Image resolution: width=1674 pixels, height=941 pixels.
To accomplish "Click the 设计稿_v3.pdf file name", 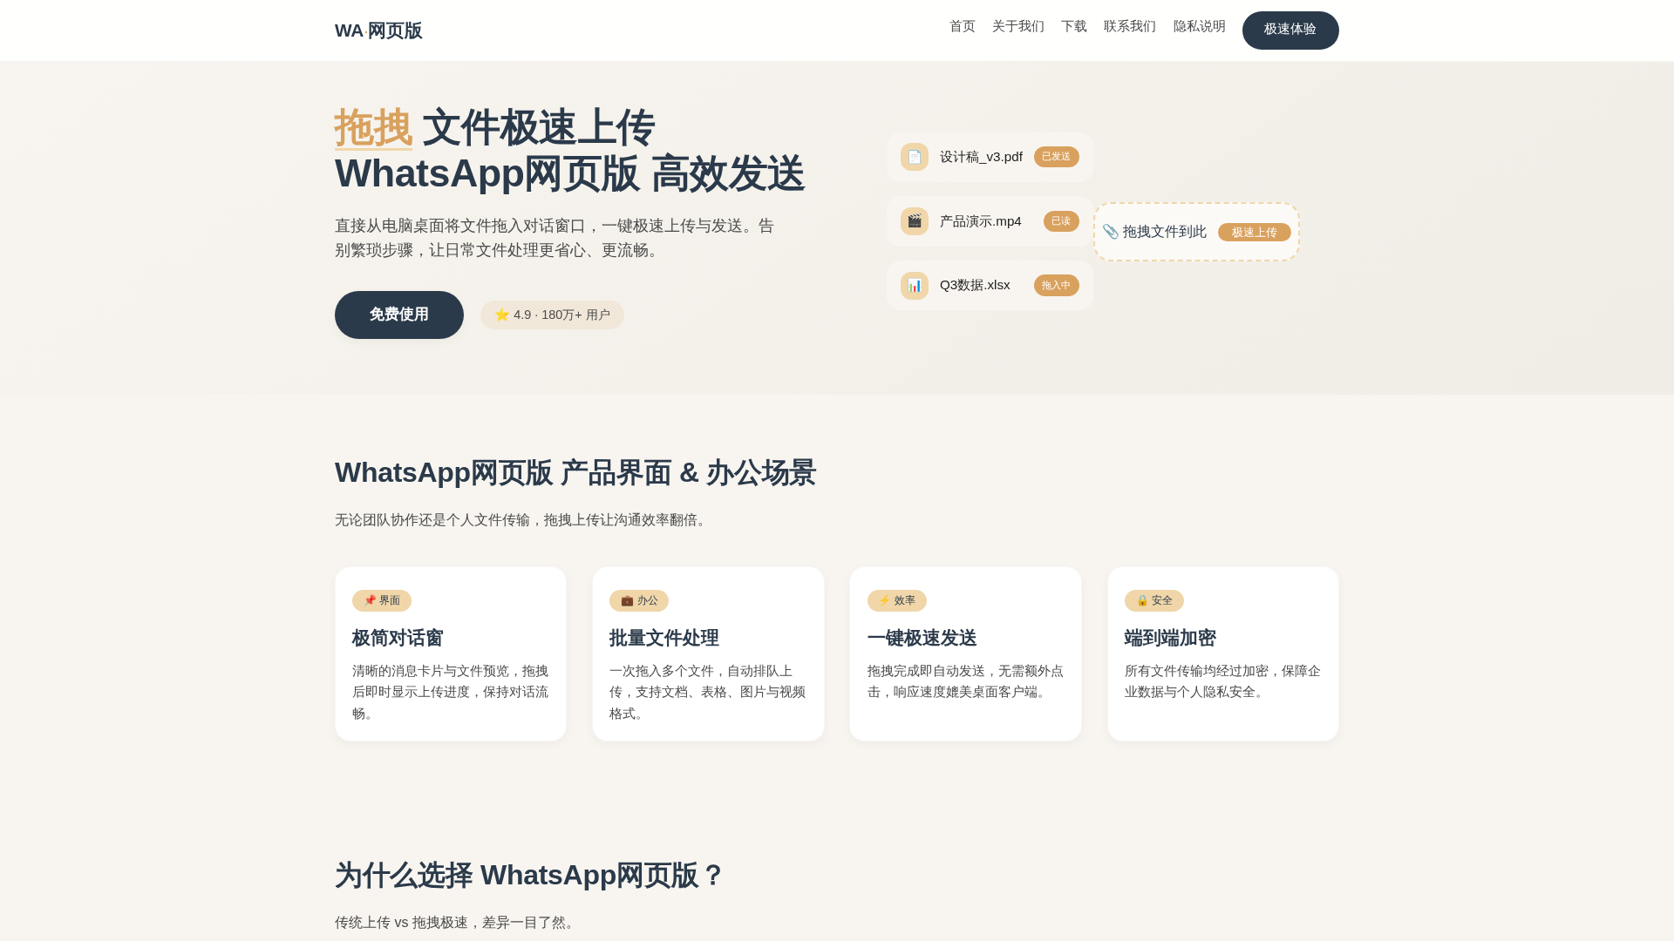I will click(x=981, y=157).
